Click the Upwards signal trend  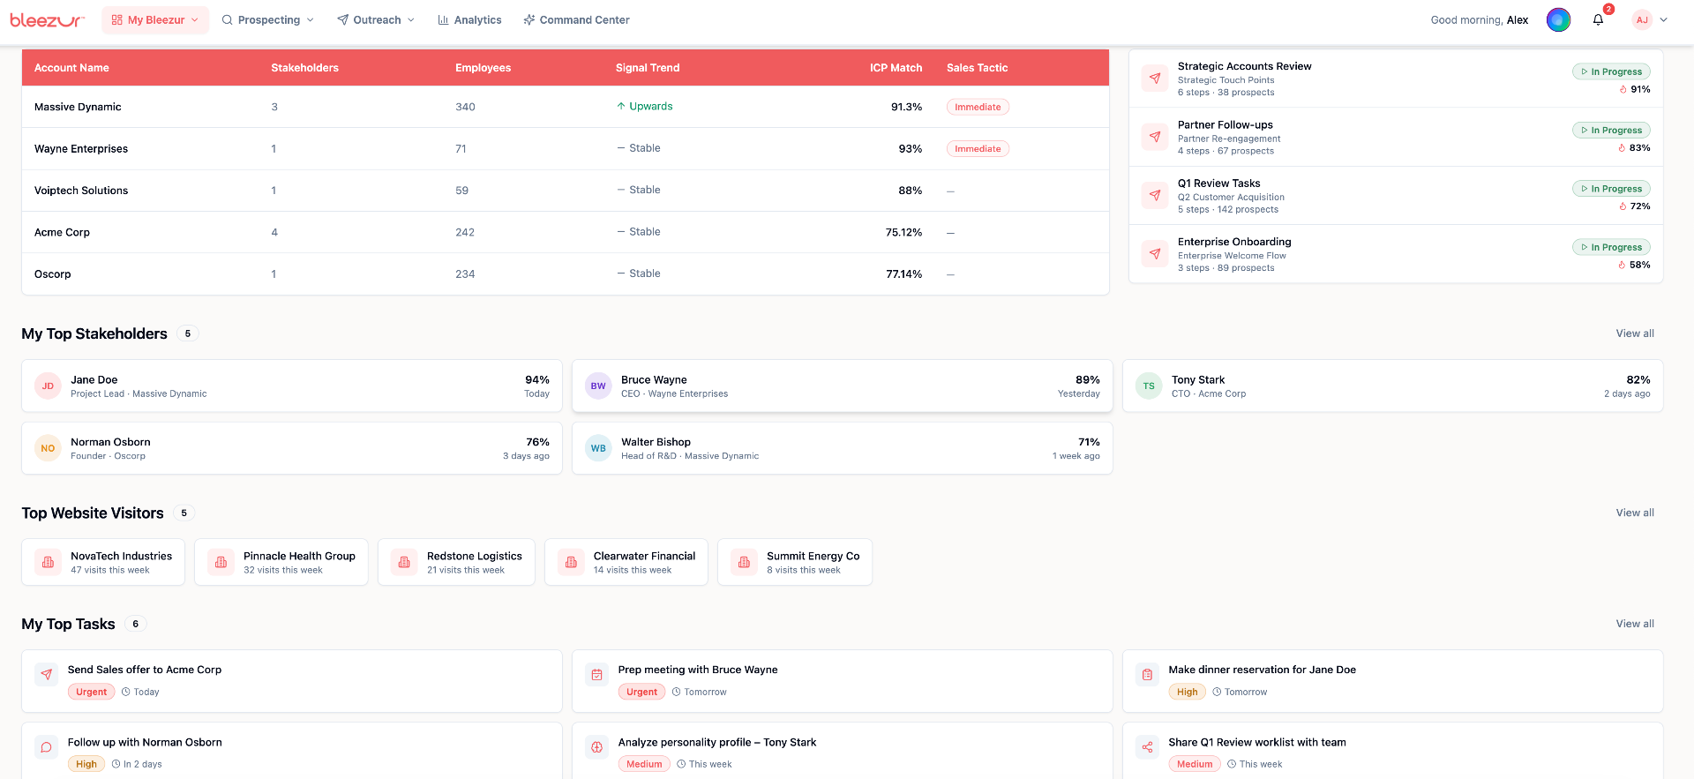pos(645,106)
